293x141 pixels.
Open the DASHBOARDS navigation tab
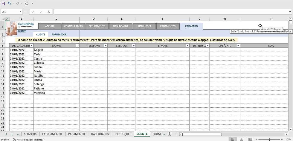120,26
